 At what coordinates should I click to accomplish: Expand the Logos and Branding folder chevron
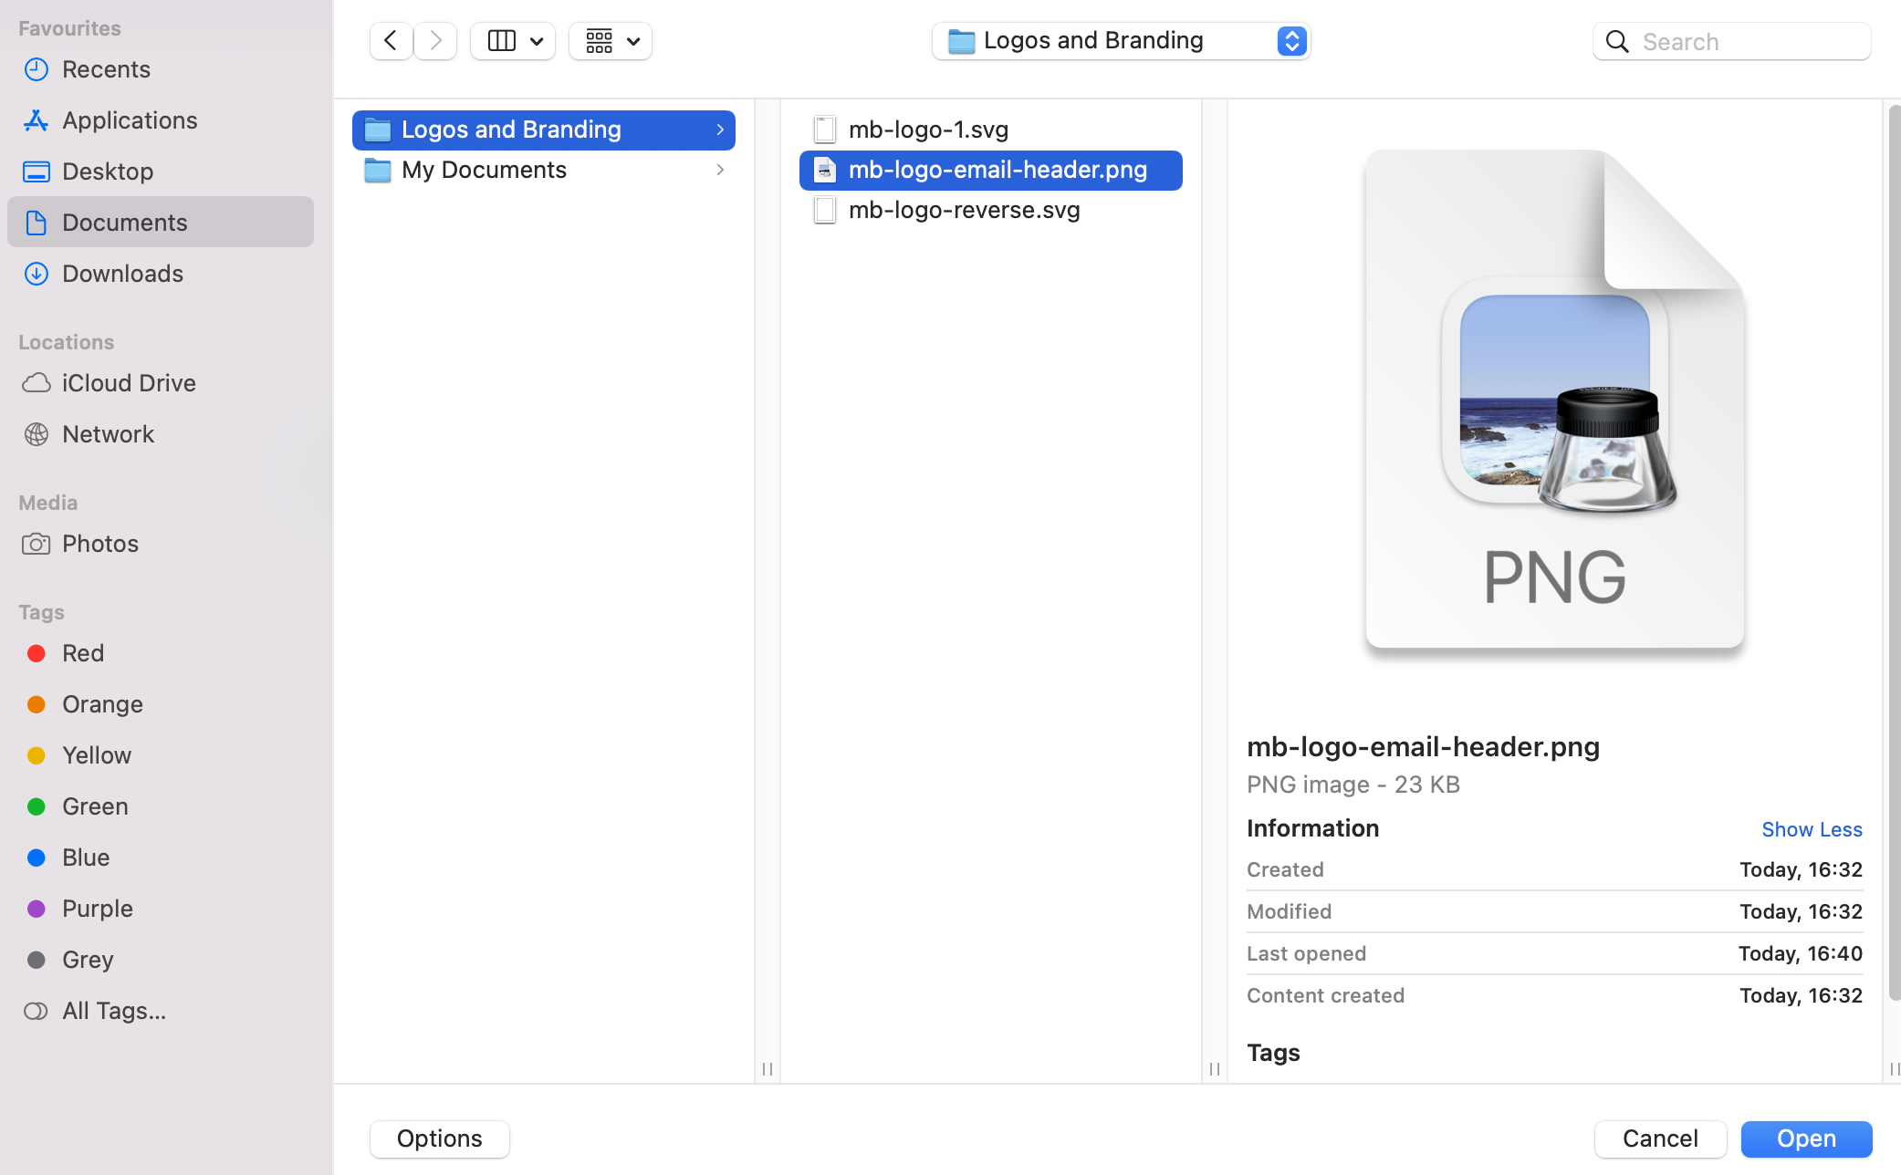[x=719, y=130]
